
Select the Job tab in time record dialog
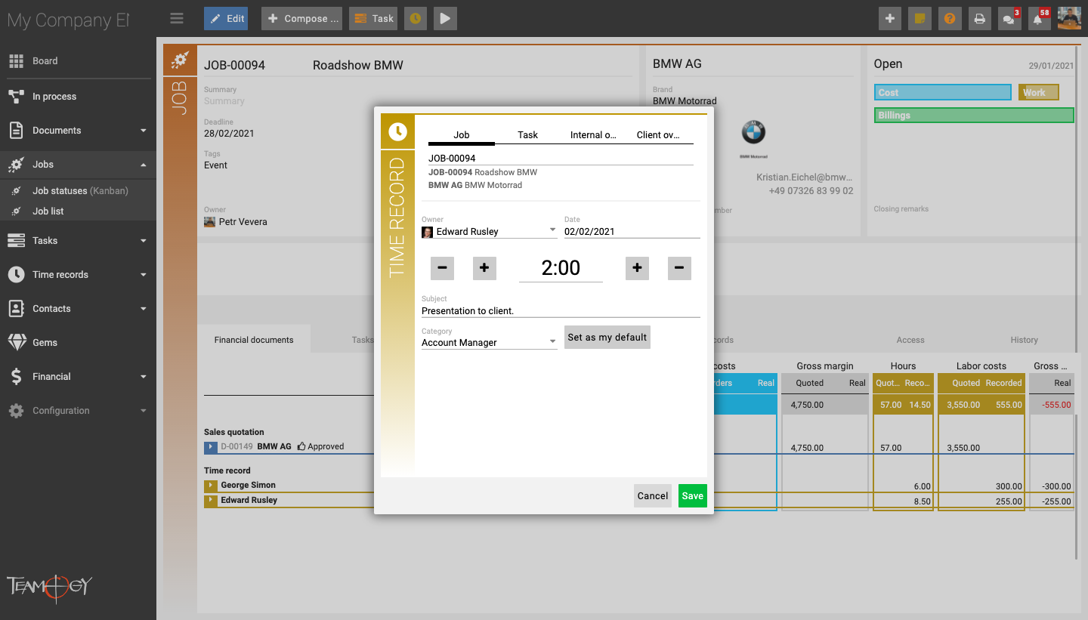click(462, 135)
